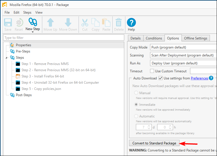Click the blue help icon beside Preferences

coord(211,78)
